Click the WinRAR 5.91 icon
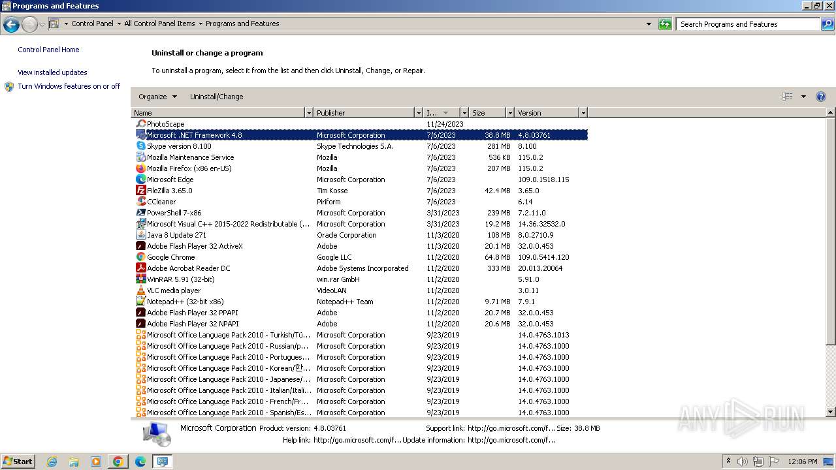836x470 pixels. click(x=140, y=279)
